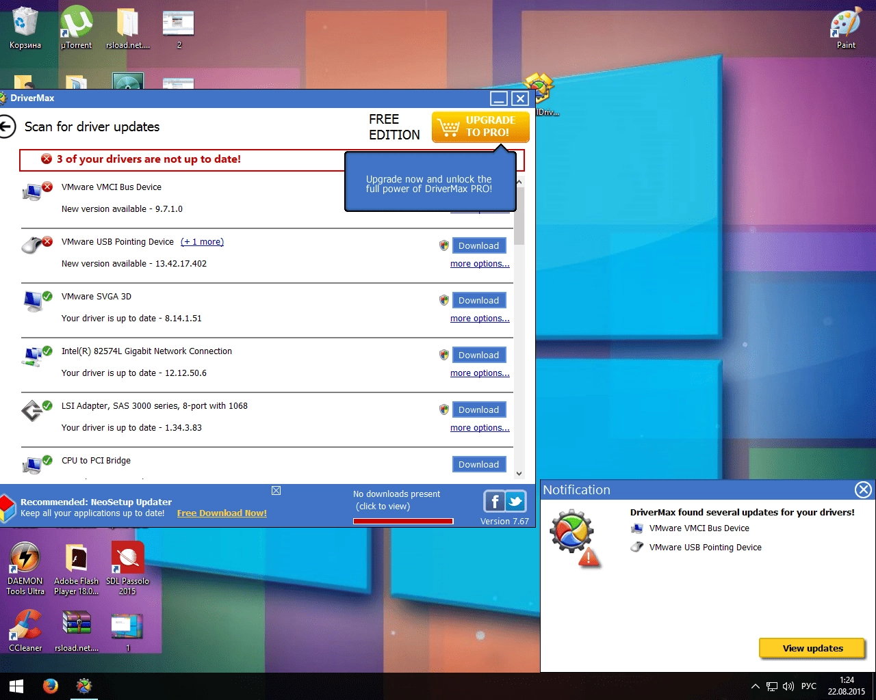Image resolution: width=876 pixels, height=700 pixels.
Task: Click the Intel Gigabit Network Connection icon
Action: pos(36,355)
